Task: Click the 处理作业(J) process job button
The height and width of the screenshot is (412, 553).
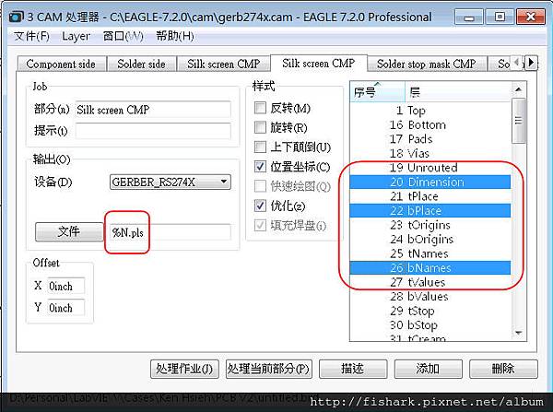Action: click(x=184, y=369)
